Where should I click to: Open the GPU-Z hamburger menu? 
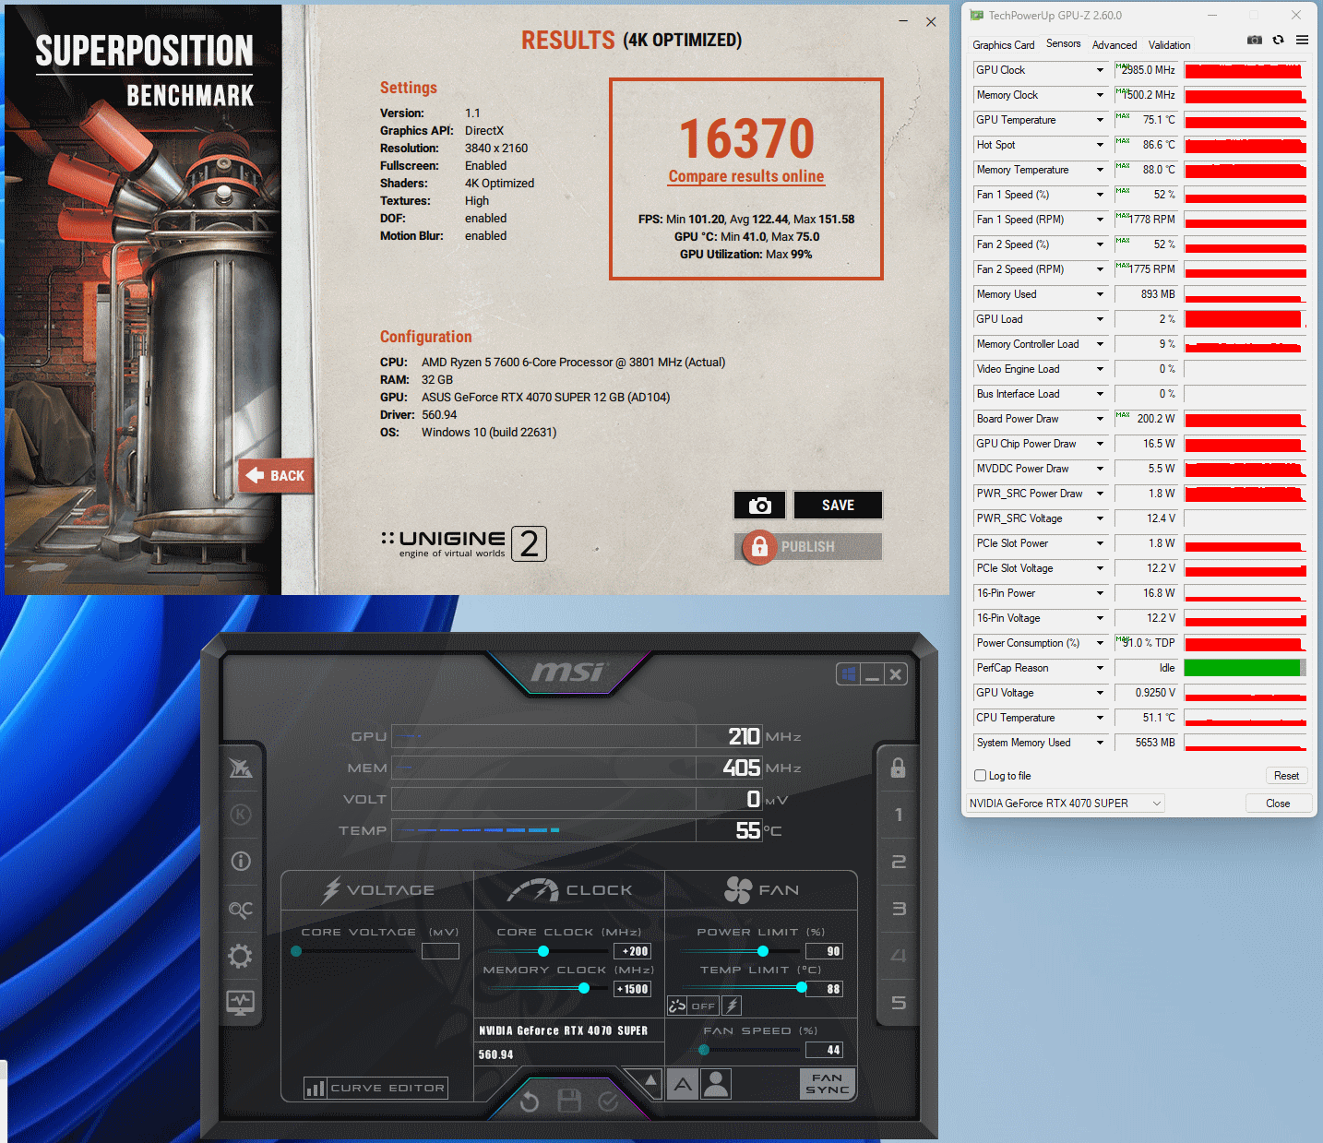tap(1302, 41)
